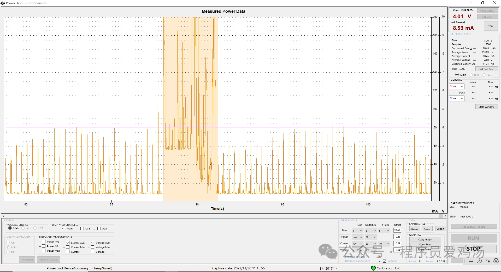Viewport: 501px width, 272px height.
Task: Enable USB displayed channel checkbox
Action: click(82, 228)
